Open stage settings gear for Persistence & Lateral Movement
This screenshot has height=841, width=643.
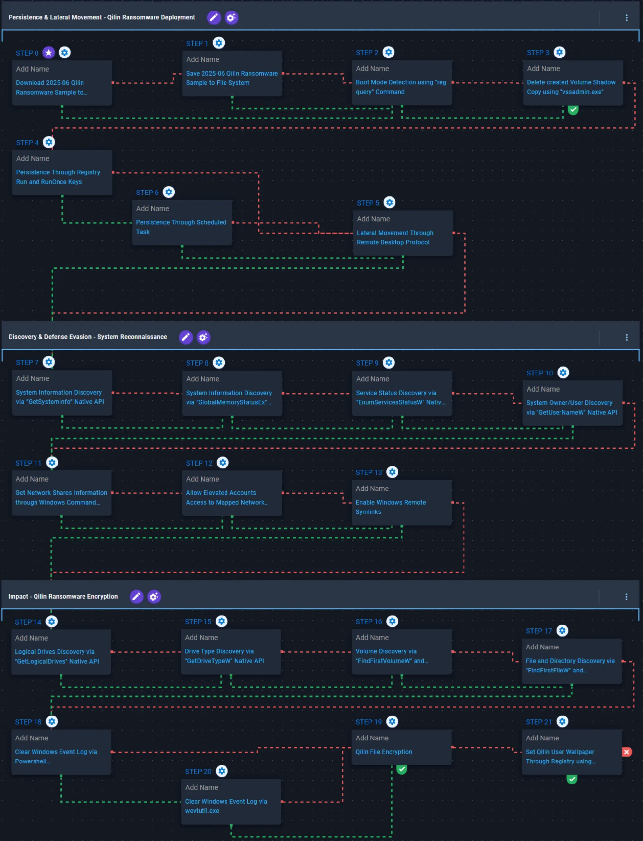click(231, 18)
